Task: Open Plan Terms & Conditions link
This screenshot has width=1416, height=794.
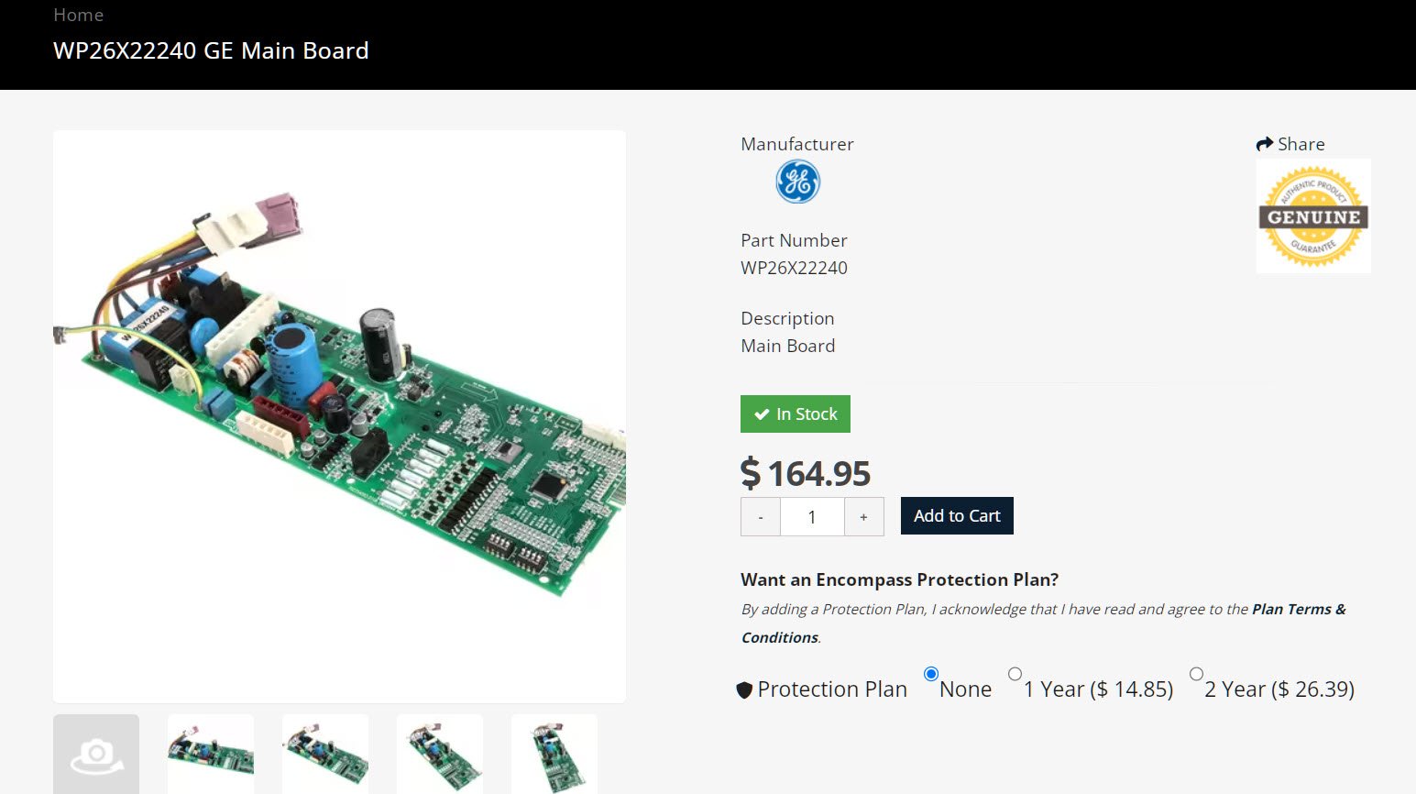Action: (x=1298, y=610)
